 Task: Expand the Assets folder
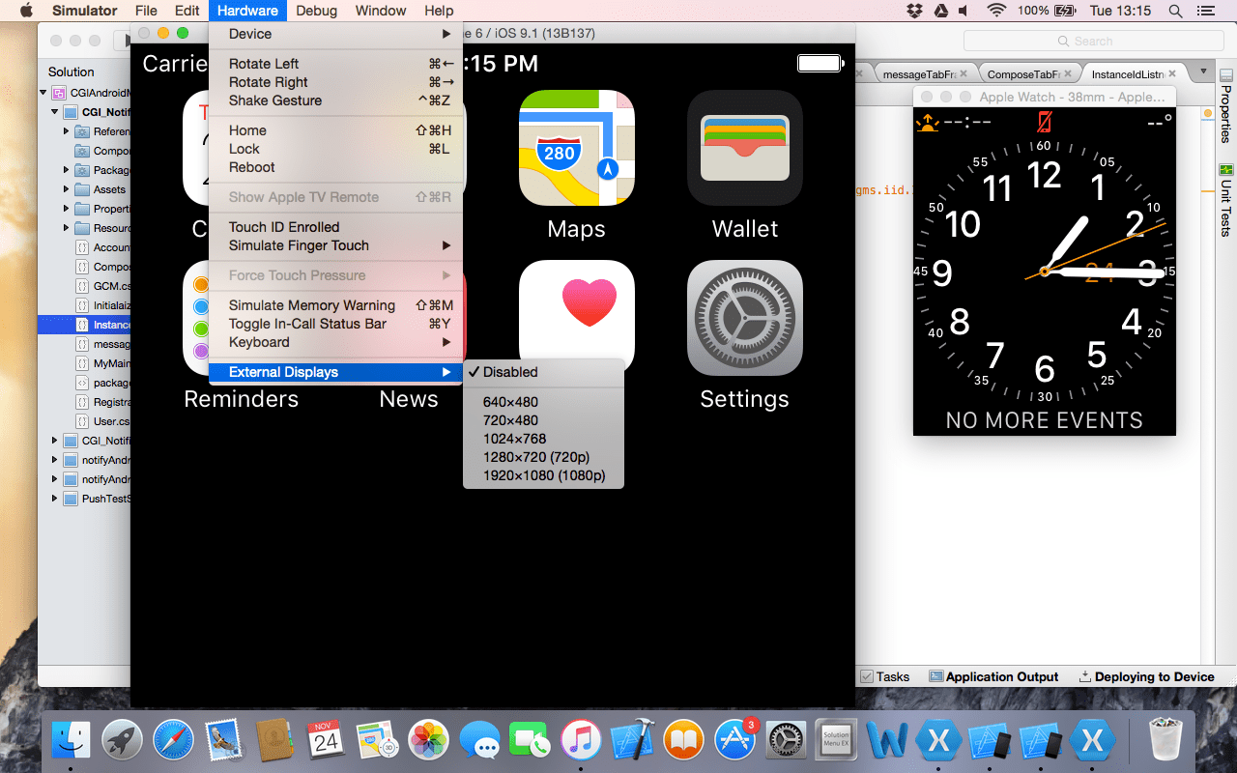tap(67, 189)
